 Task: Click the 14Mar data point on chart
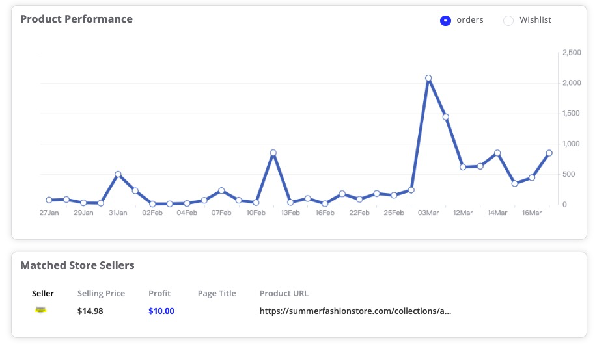click(x=497, y=153)
